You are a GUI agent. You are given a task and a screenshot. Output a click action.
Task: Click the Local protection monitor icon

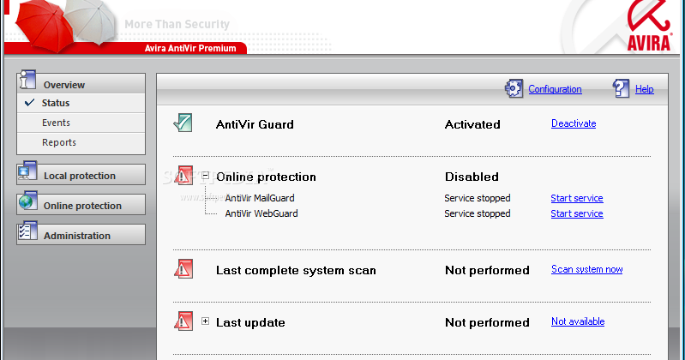27,171
